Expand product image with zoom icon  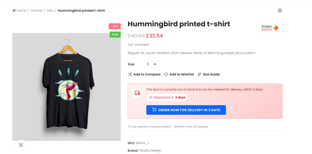(x=21, y=145)
